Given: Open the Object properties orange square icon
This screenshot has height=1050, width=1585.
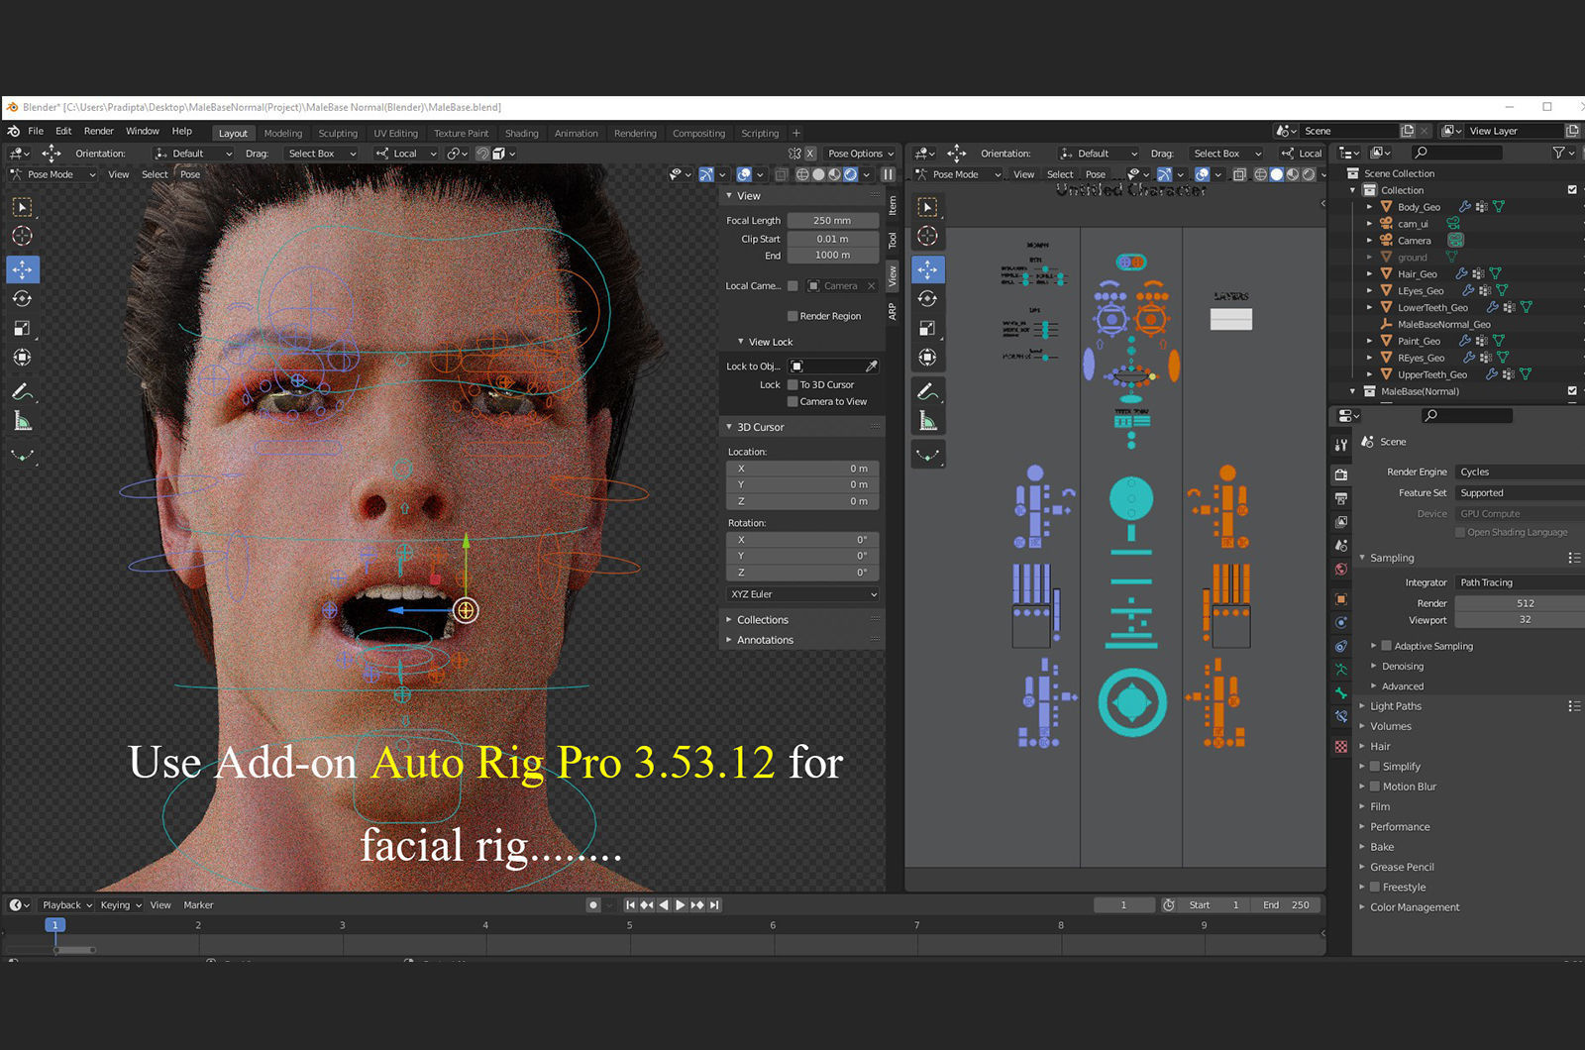Looking at the screenshot, I should pos(1341,599).
